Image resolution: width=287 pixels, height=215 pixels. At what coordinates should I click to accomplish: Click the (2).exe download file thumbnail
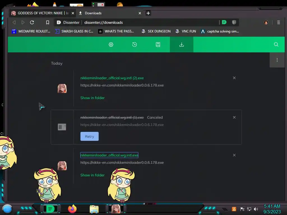coord(62,88)
